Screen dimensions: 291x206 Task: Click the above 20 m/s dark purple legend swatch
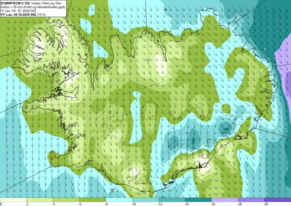coord(278,200)
